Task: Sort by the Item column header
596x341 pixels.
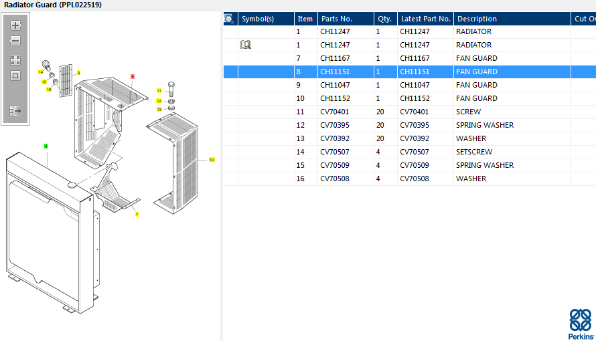Action: coord(305,19)
